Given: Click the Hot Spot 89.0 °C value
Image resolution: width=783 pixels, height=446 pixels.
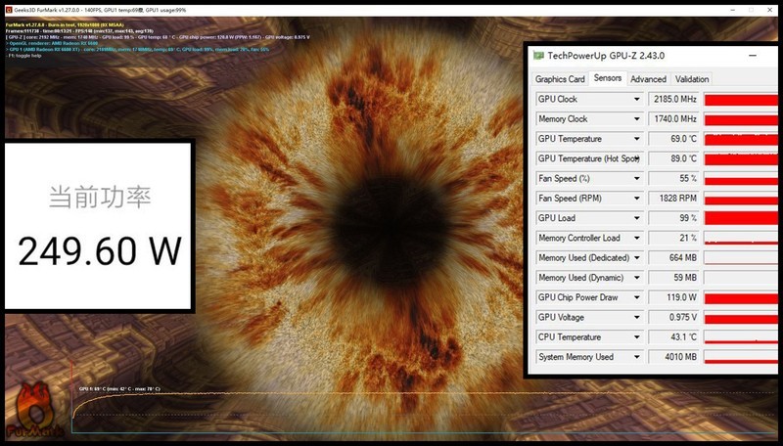Looking at the screenshot, I should [x=674, y=158].
